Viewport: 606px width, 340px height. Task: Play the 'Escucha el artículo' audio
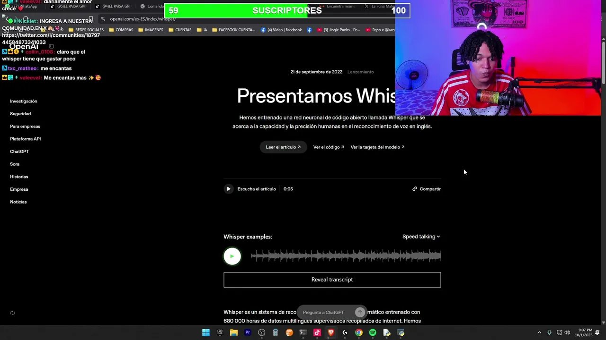229,189
